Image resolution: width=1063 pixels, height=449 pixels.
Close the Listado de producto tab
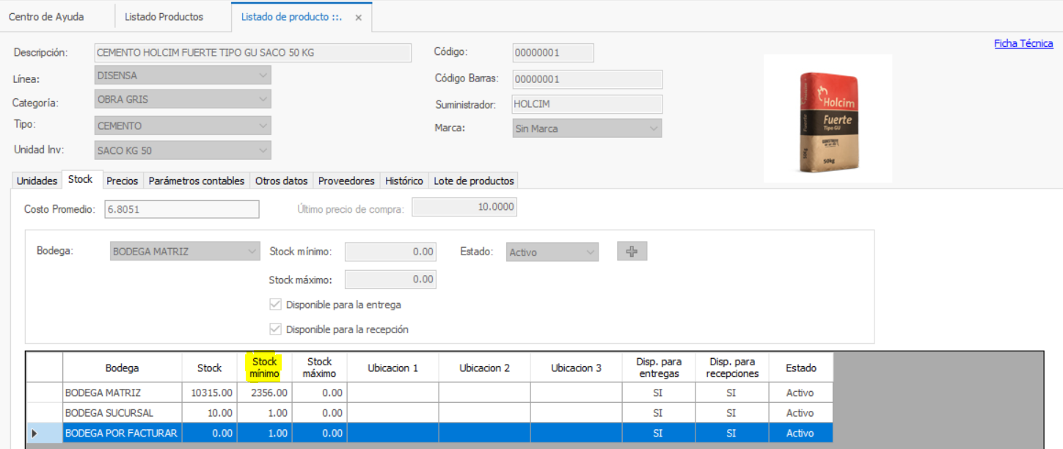(x=359, y=18)
